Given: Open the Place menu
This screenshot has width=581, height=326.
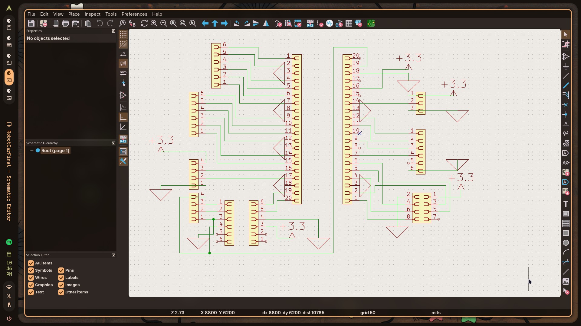Looking at the screenshot, I should (74, 14).
